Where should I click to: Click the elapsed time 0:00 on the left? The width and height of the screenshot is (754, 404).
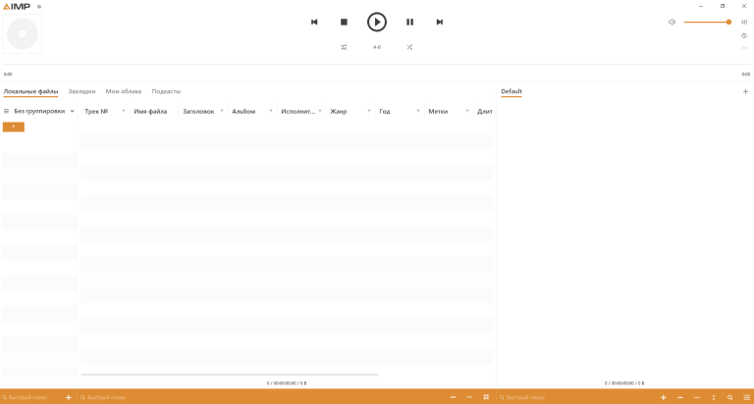tap(8, 74)
